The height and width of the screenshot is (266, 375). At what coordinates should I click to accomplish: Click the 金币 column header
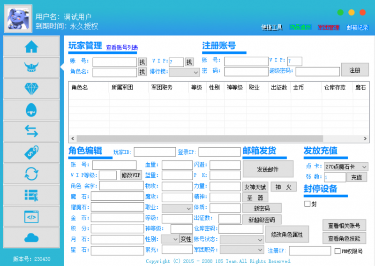(x=306, y=87)
